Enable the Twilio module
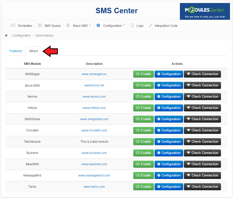The width and height of the screenshot is (233, 200). tap(143, 187)
